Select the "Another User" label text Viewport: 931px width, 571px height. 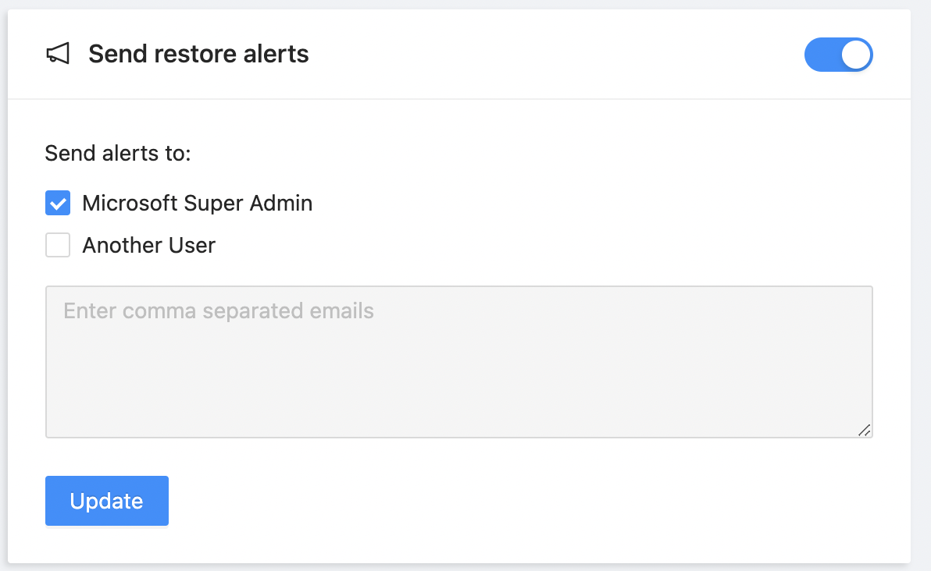point(148,246)
